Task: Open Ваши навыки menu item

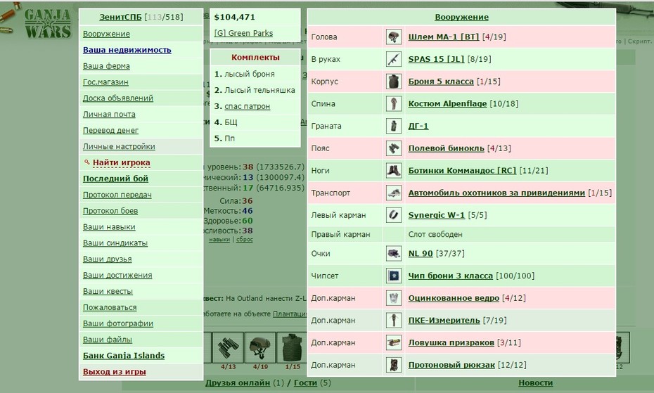Action: [109, 227]
